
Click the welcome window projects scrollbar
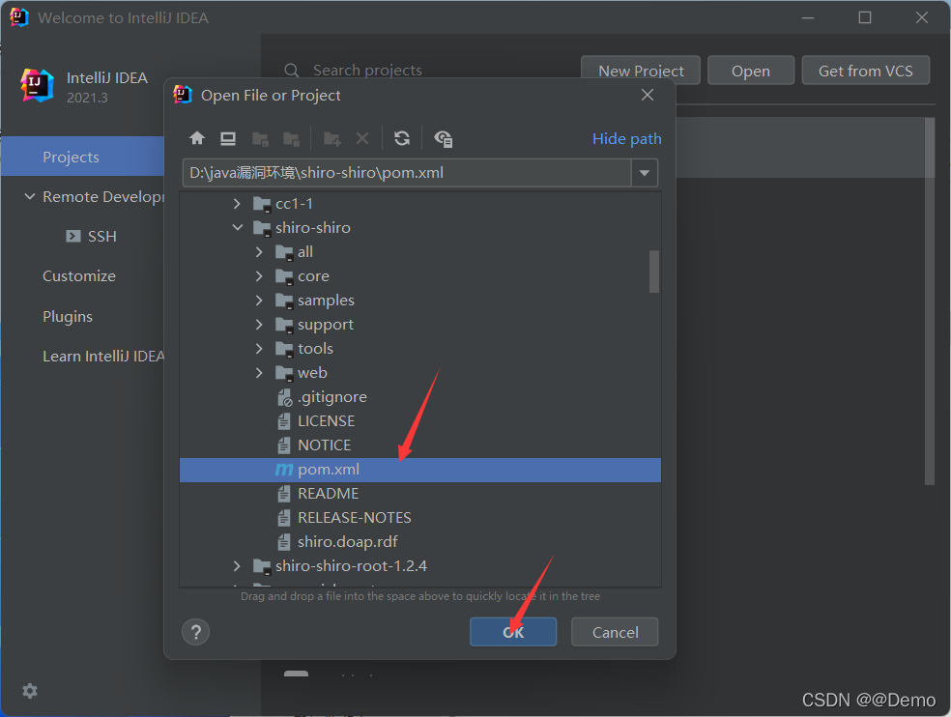(x=929, y=301)
